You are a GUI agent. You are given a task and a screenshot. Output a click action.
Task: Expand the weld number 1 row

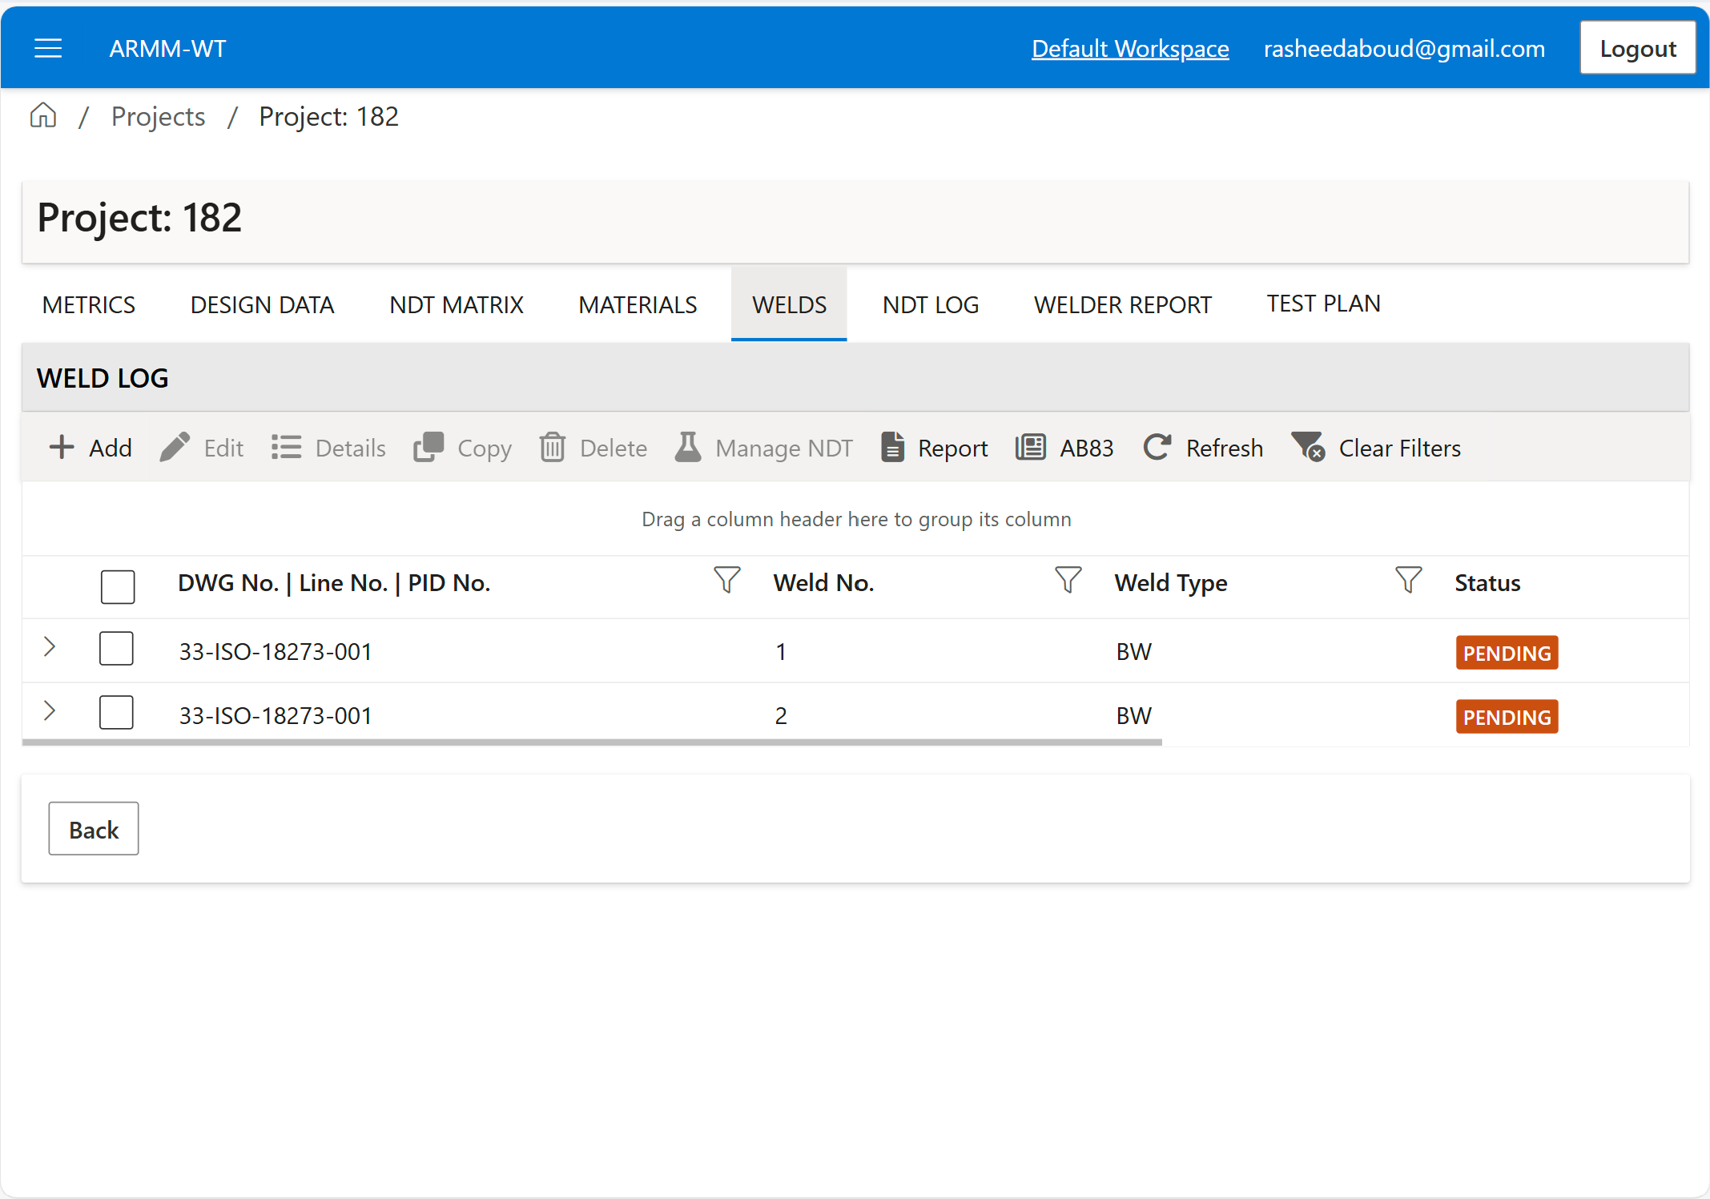coord(49,646)
